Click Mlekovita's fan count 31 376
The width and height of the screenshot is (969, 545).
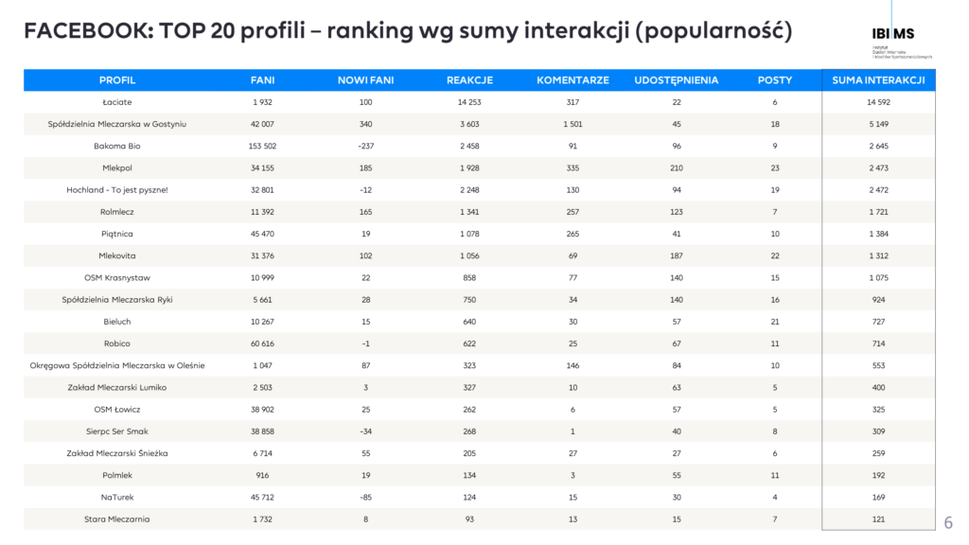tap(263, 255)
